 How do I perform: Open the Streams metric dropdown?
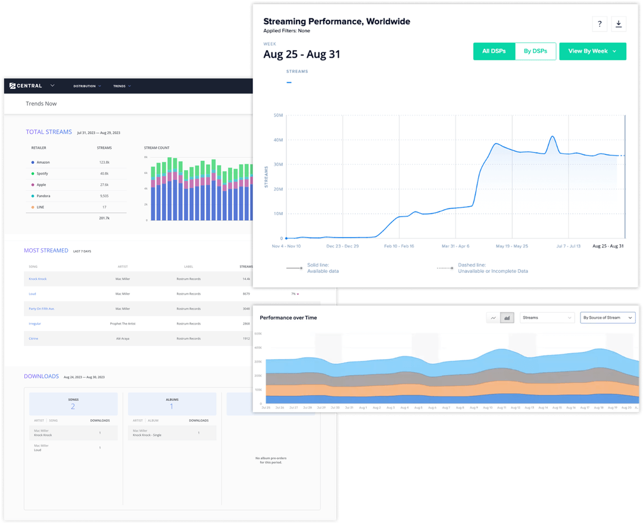click(547, 318)
